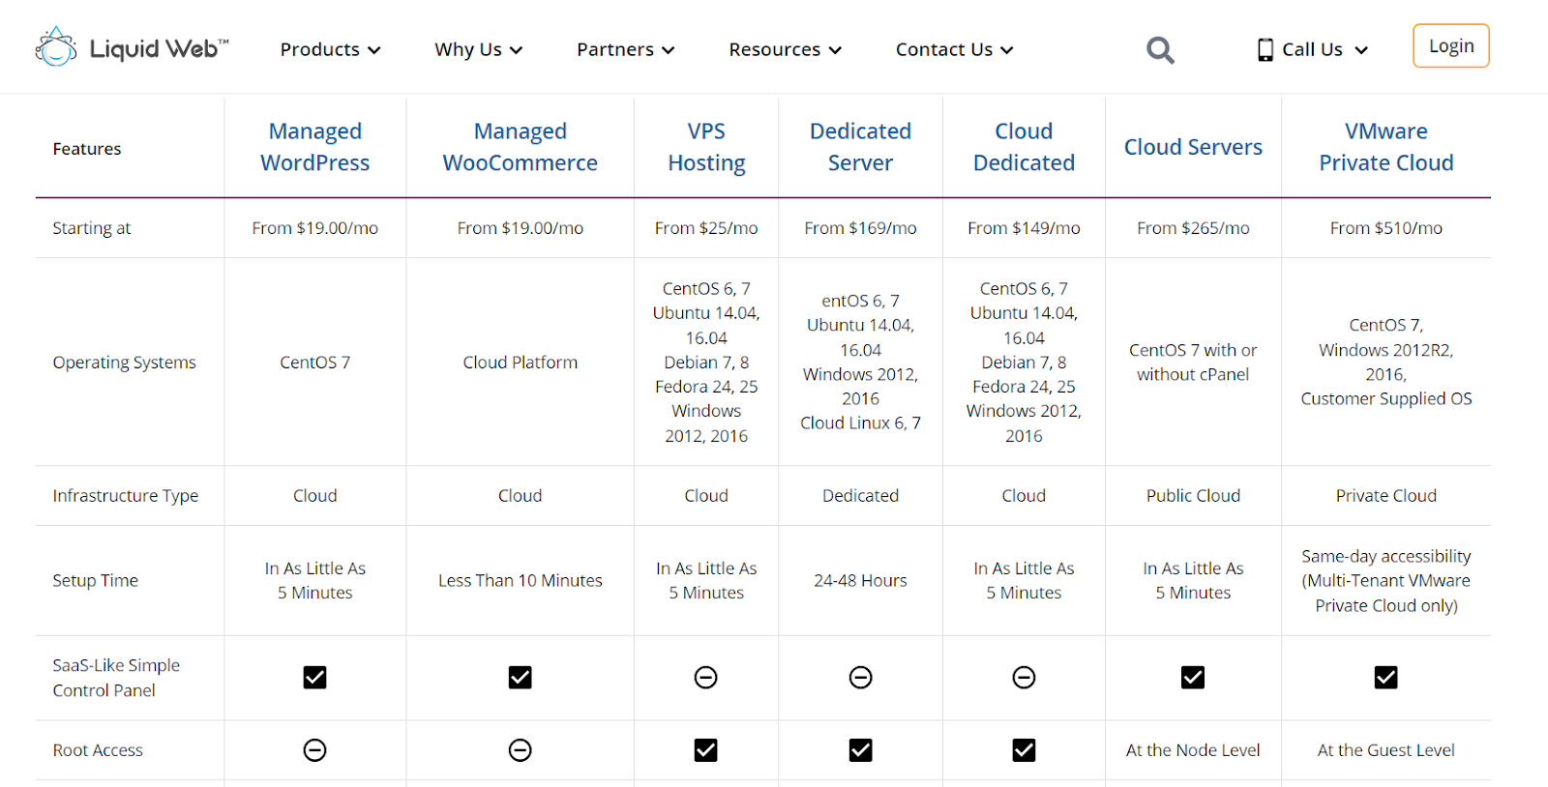Viewport: 1548px width, 787px height.
Task: Click the 'Infrastructure Type' row label
Action: (x=125, y=496)
